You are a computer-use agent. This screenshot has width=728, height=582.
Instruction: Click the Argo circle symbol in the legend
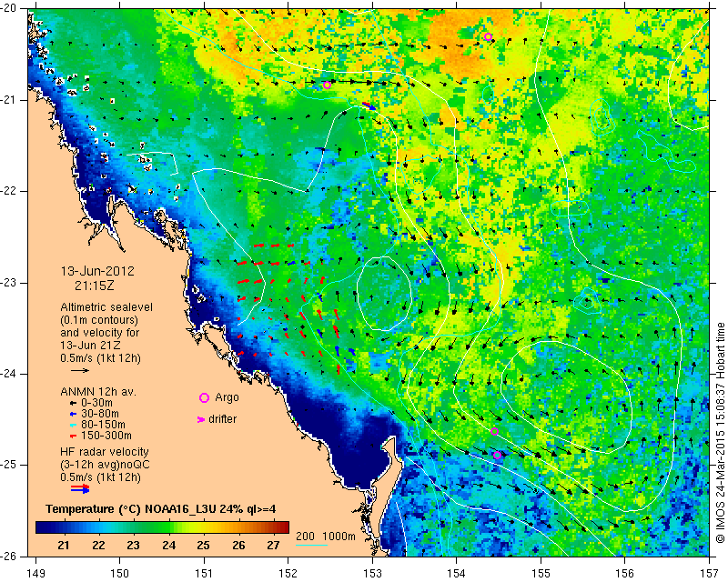204,397
